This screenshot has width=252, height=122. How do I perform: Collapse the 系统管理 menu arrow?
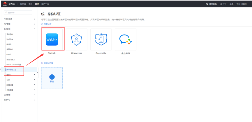(x=35, y=29)
